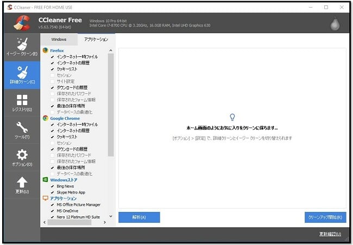Uncheck MS Office Picture Manager
Image resolution: width=353 pixels, height=245 pixels.
(52, 205)
